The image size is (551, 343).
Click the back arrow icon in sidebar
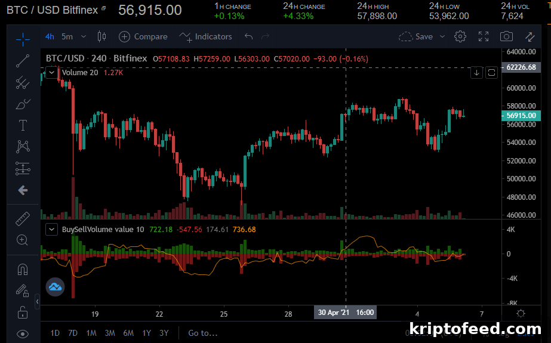[x=23, y=190]
